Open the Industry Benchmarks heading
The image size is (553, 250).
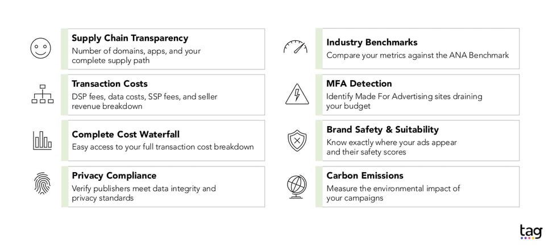coord(372,43)
